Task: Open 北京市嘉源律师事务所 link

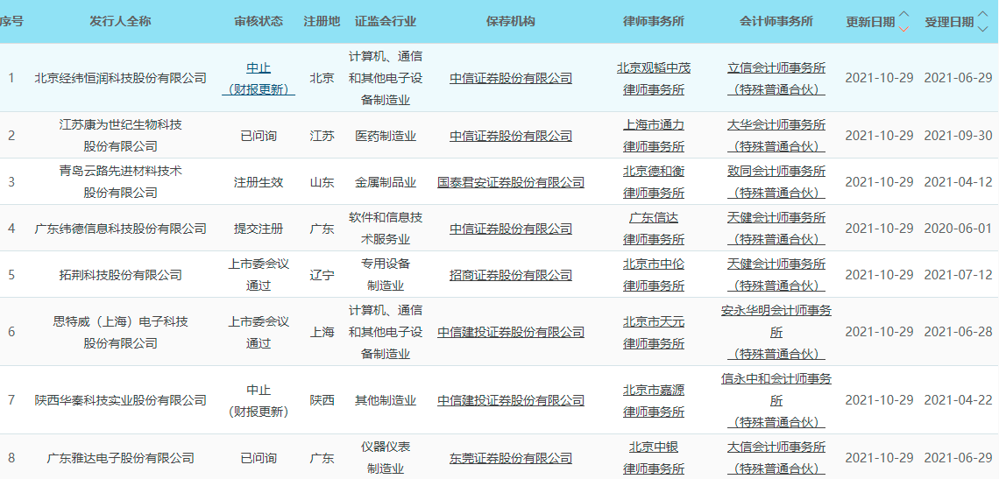Action: (x=654, y=401)
